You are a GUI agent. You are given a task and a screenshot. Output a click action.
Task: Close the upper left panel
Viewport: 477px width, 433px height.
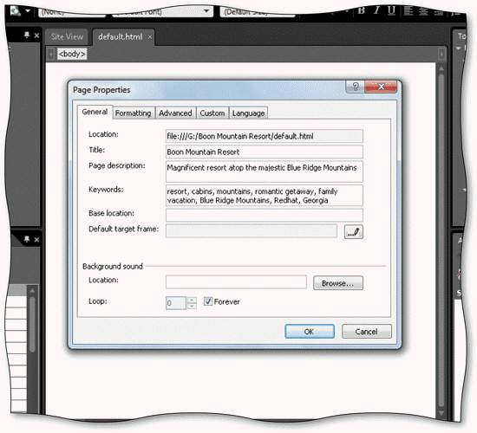[36, 36]
